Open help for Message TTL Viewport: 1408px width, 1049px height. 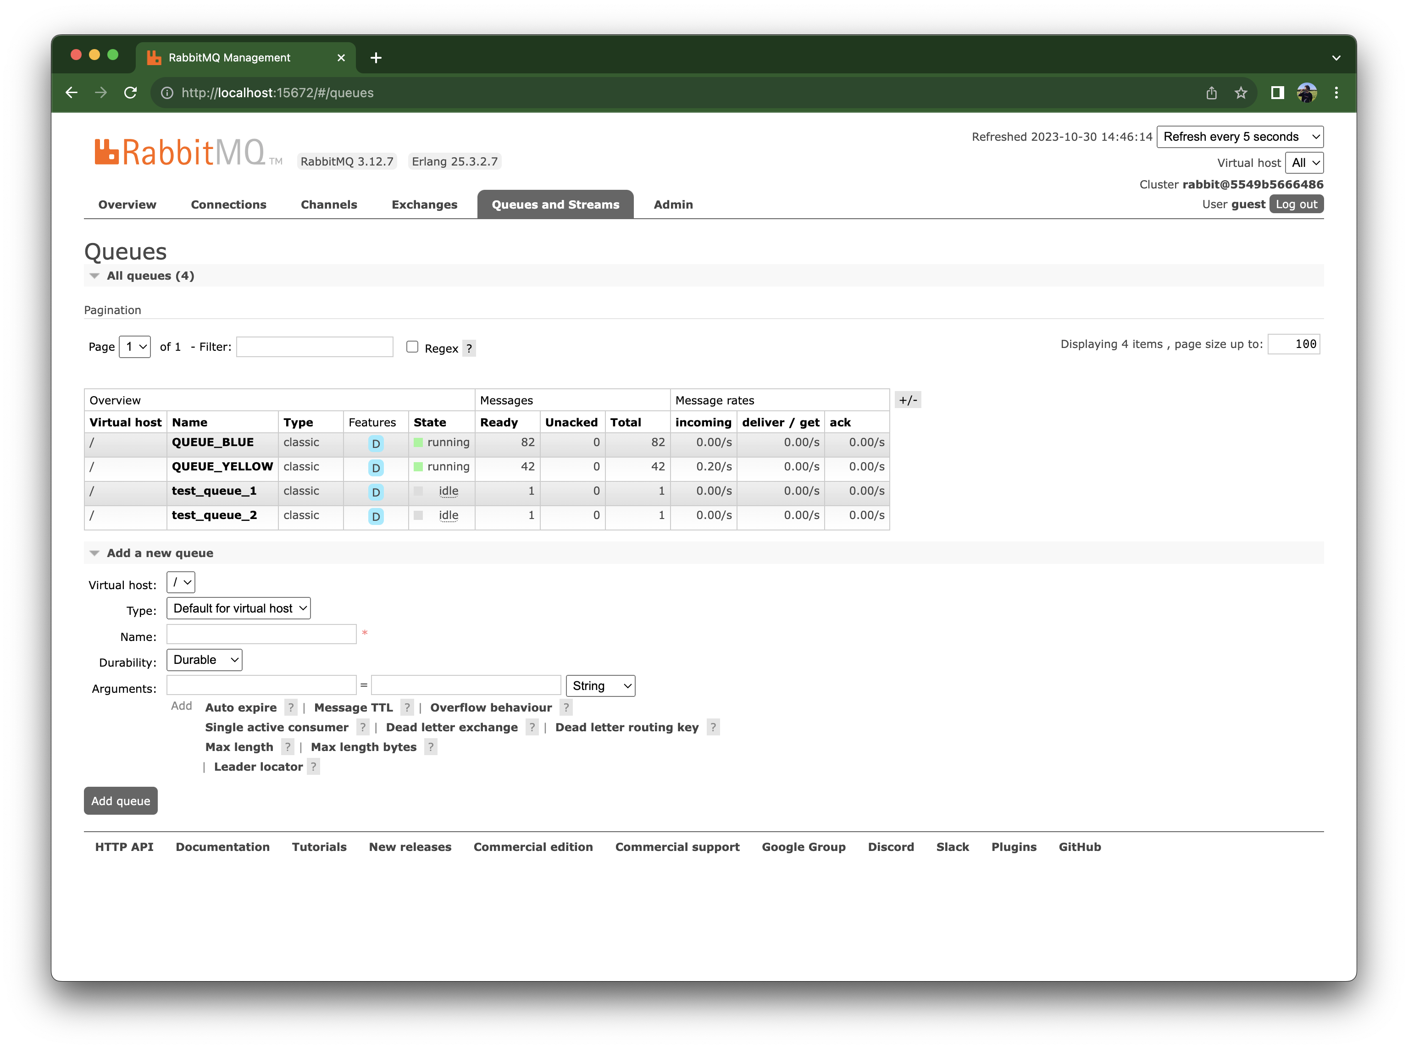[x=407, y=708]
